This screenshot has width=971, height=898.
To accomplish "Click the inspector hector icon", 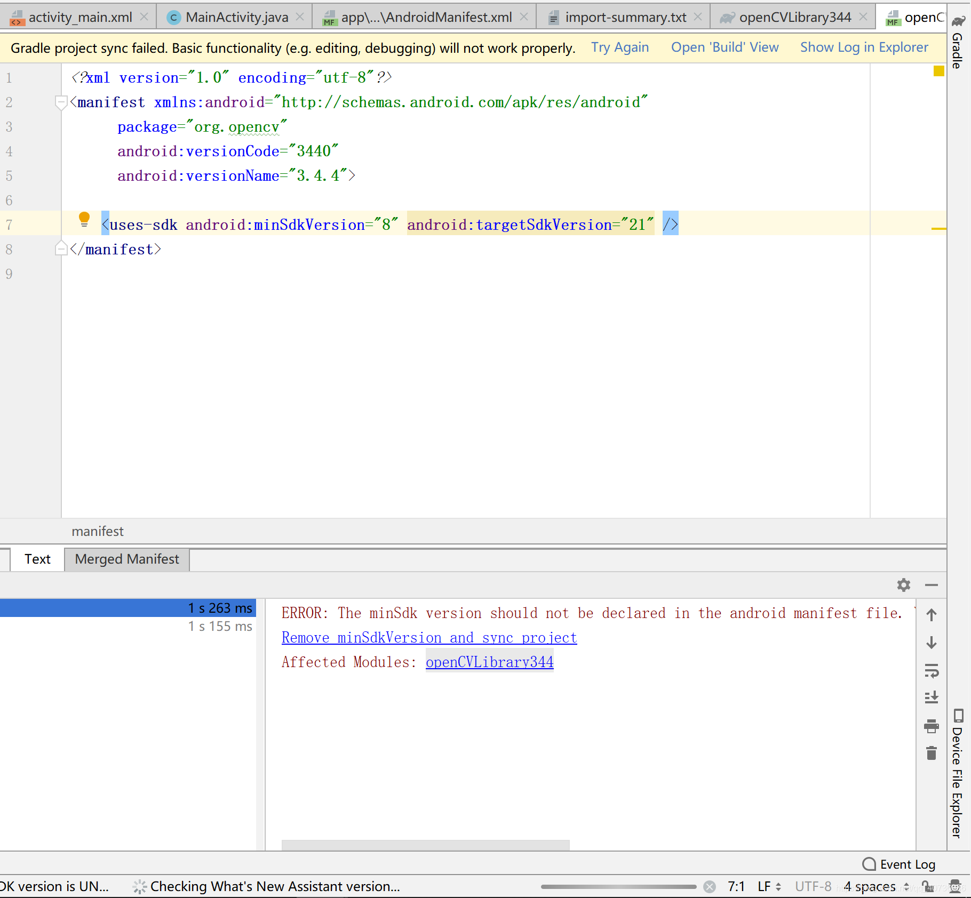I will click(956, 886).
